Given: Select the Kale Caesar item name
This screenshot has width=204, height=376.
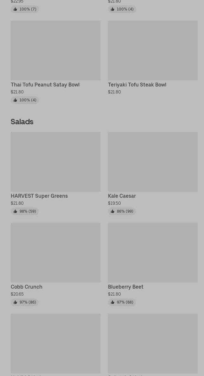Looking at the screenshot, I should [x=122, y=196].
